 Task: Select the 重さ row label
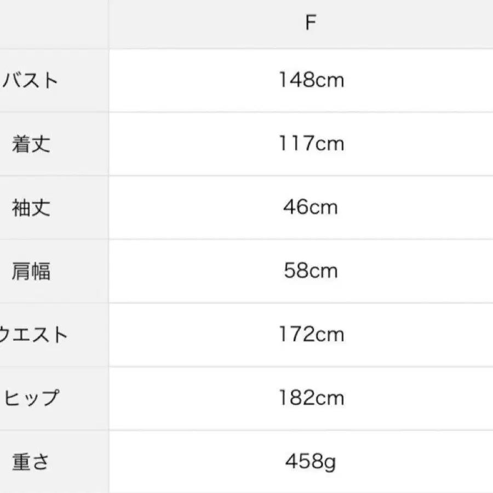(32, 462)
